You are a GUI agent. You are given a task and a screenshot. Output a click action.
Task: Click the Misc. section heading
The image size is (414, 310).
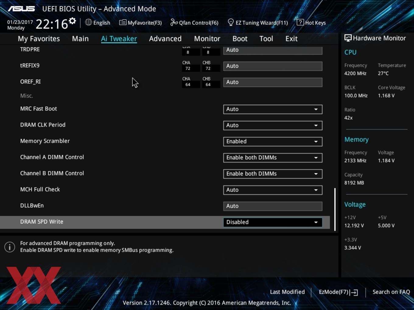click(26, 96)
